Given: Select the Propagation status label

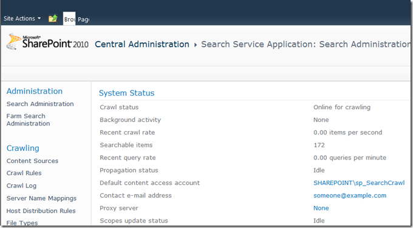Looking at the screenshot, I should [129, 170].
